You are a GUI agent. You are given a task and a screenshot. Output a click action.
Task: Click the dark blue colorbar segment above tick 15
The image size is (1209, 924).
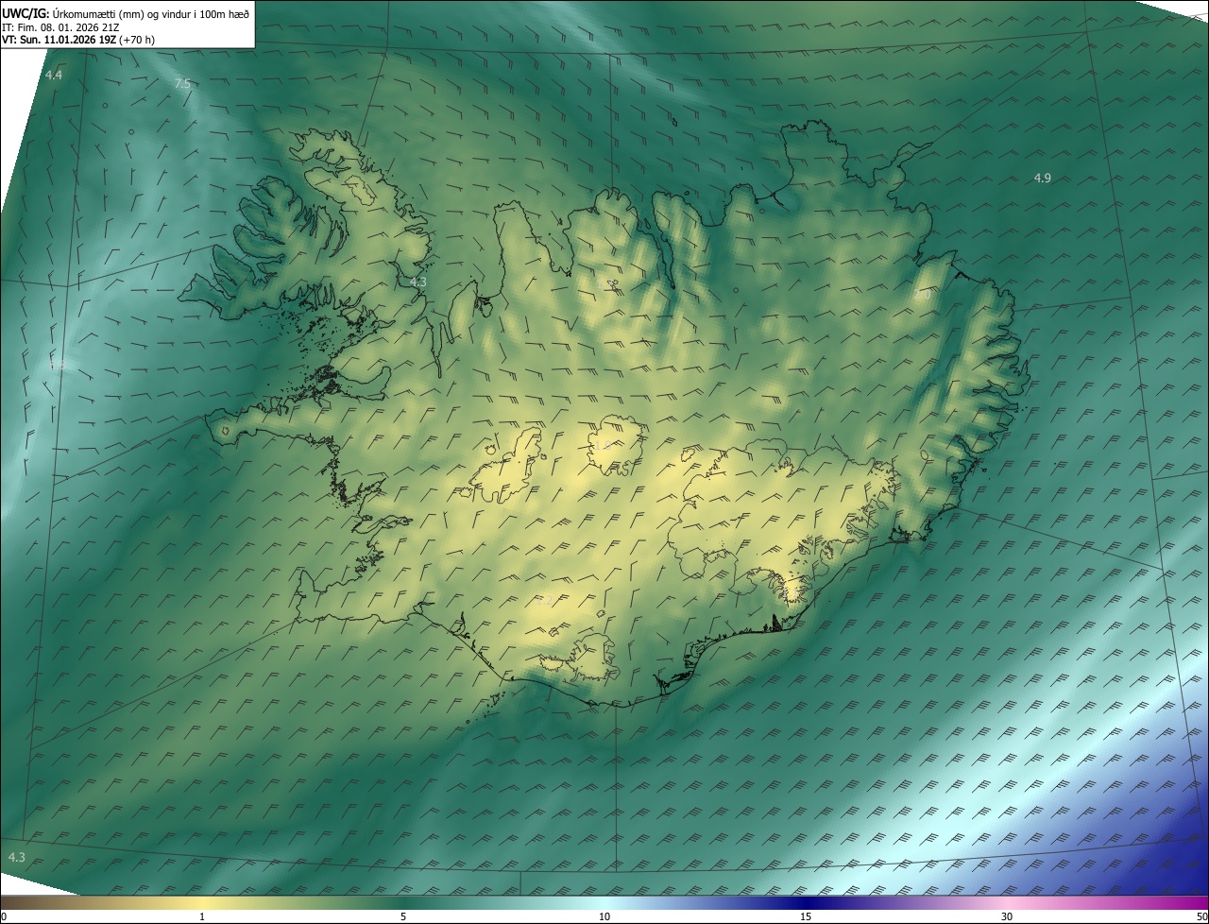pos(806,902)
